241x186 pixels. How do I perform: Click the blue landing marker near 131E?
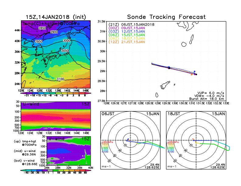[194, 71]
